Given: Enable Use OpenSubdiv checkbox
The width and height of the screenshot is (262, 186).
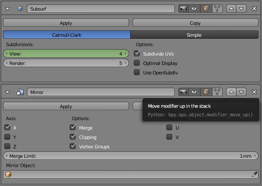Looking at the screenshot, I should [137, 72].
